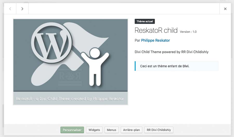Viewport: 234px width, 137px height.
Task: Click the previous theme arrow
Action: [x=10, y=9]
